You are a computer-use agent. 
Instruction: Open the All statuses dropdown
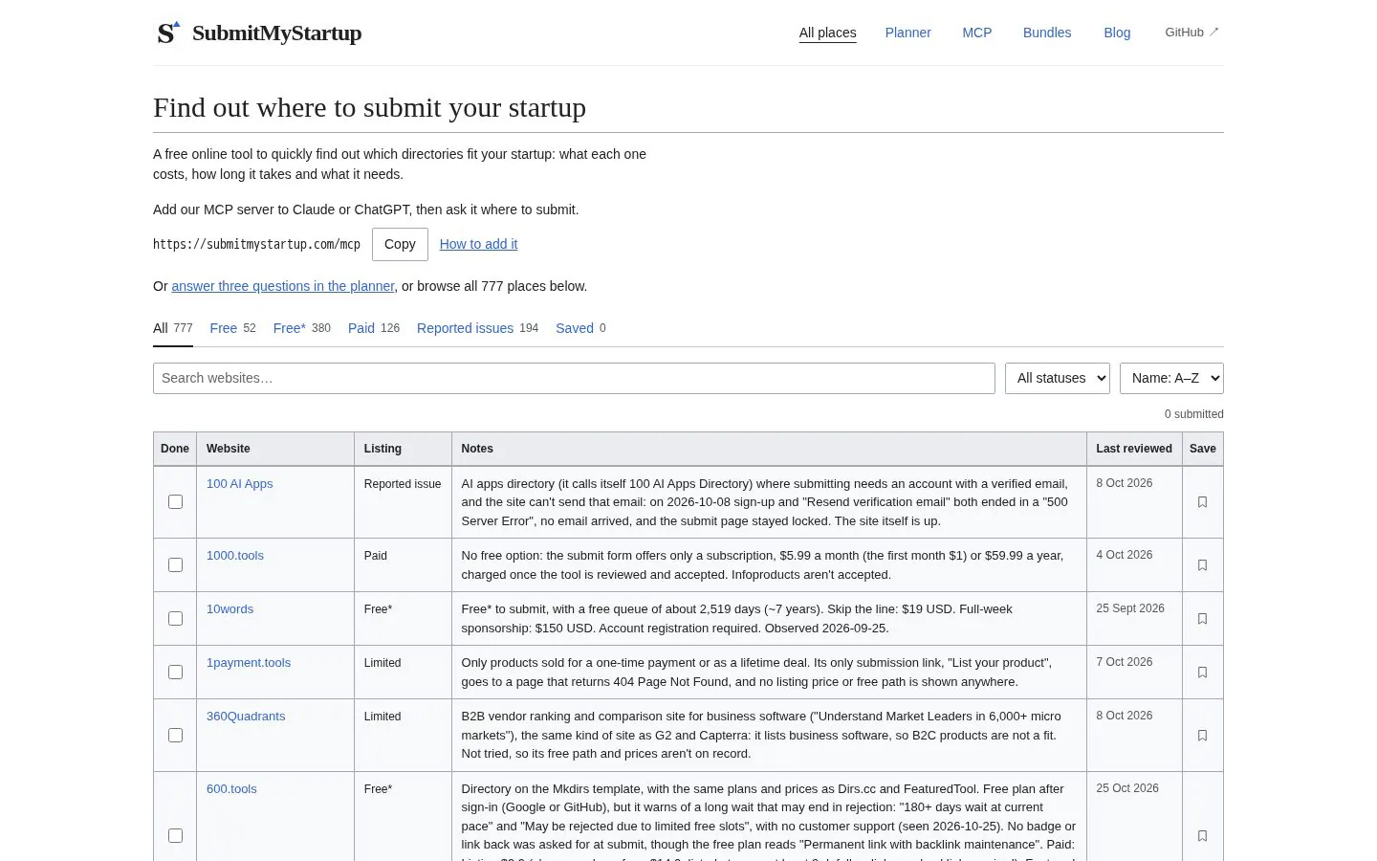tap(1058, 378)
